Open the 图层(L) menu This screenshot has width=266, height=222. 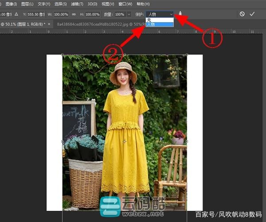click(x=27, y=4)
